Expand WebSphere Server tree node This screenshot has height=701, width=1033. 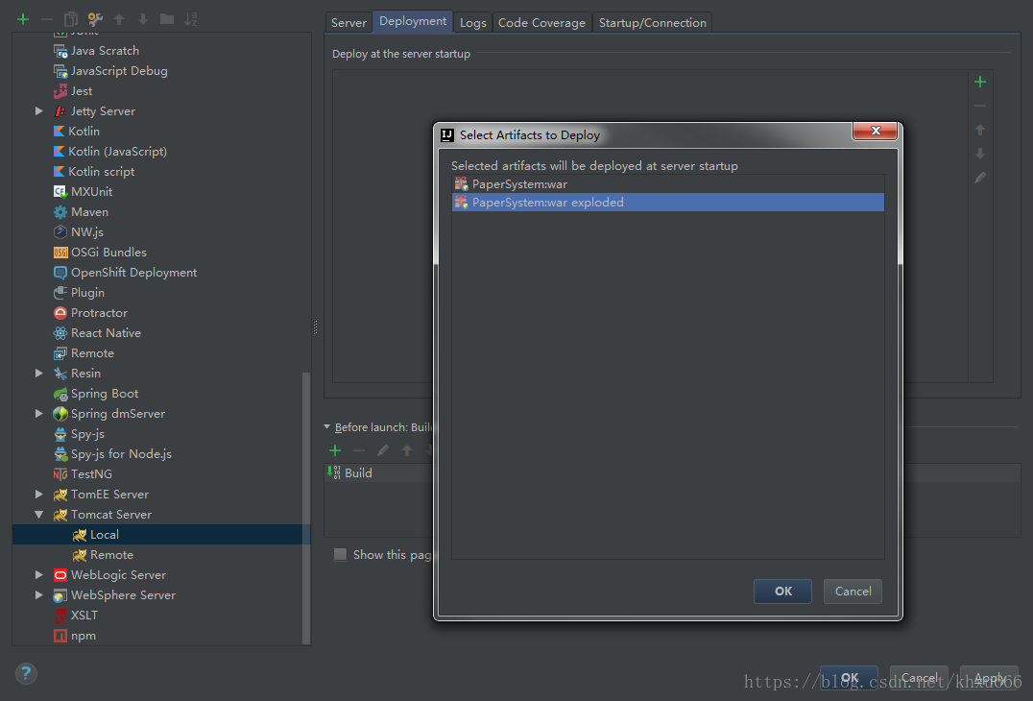pyautogui.click(x=38, y=595)
